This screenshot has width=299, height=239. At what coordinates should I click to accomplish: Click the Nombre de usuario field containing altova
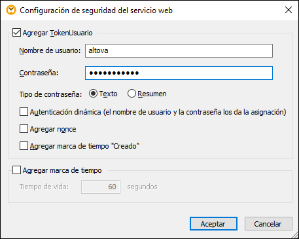pyautogui.click(x=179, y=50)
